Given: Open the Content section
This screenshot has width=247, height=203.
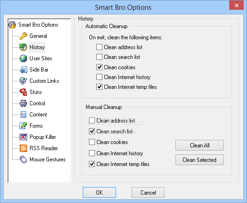Looking at the screenshot, I should point(38,115).
